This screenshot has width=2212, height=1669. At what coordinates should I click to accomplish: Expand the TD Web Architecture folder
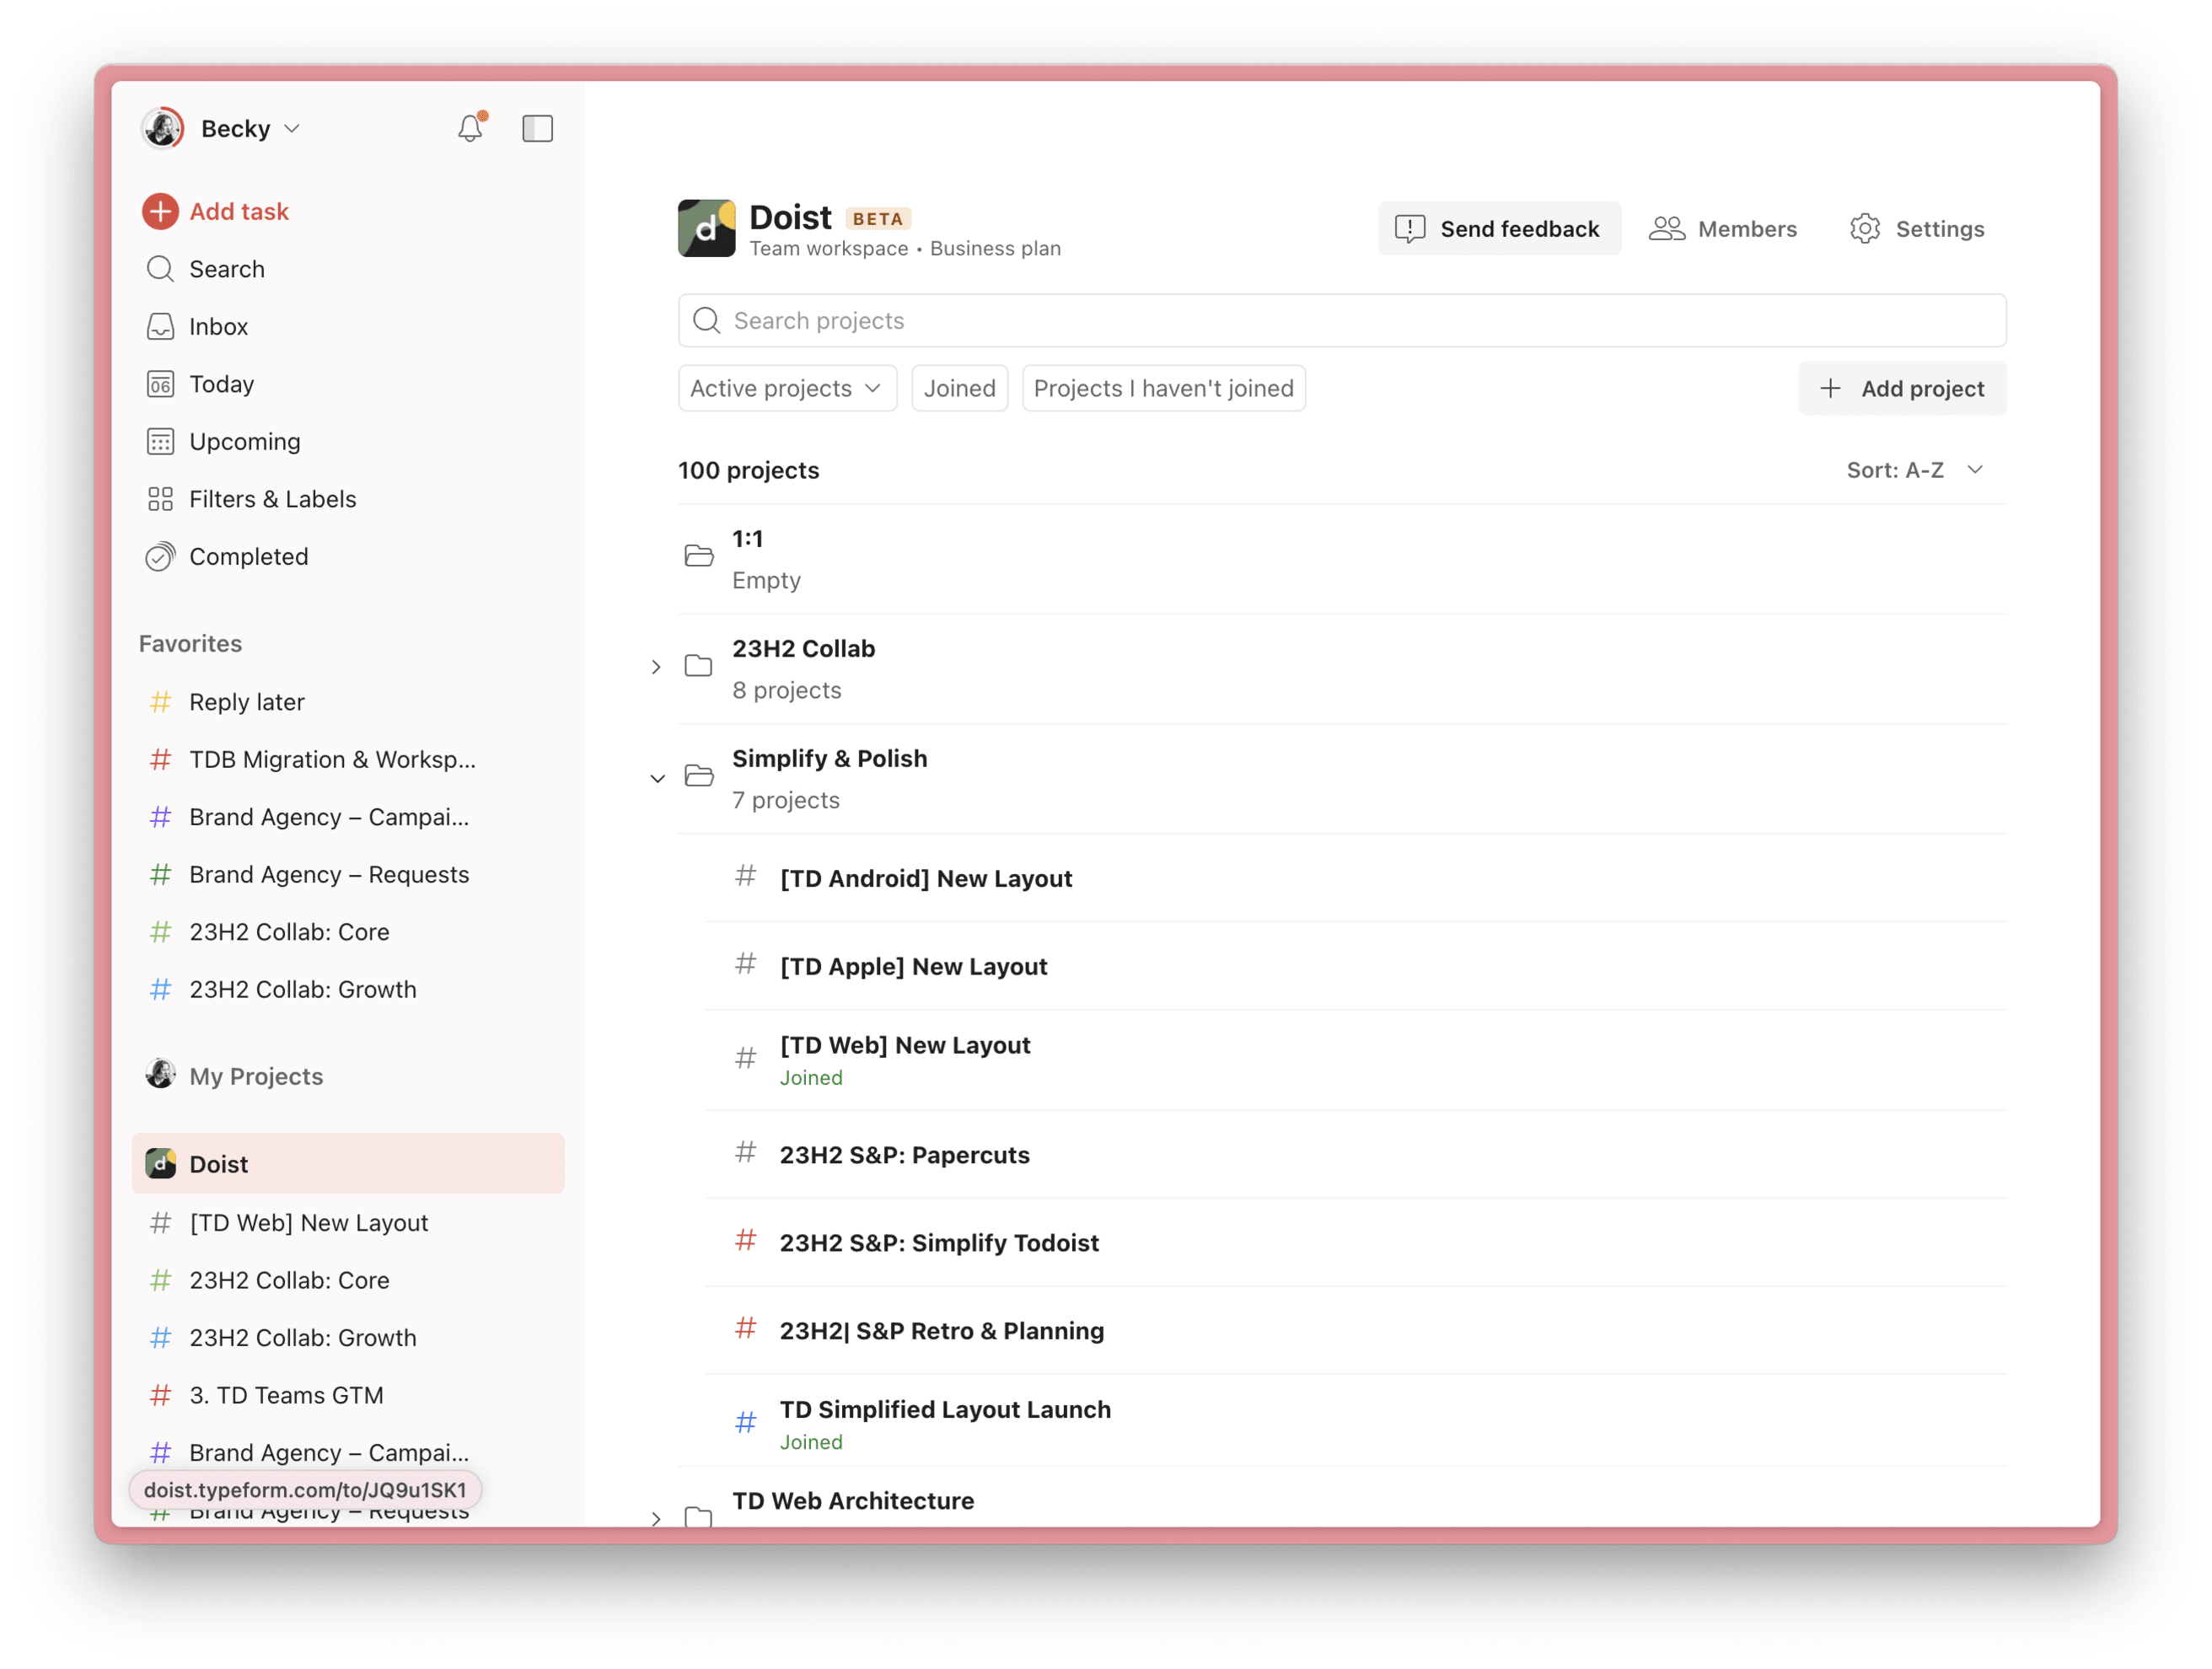click(x=656, y=1518)
